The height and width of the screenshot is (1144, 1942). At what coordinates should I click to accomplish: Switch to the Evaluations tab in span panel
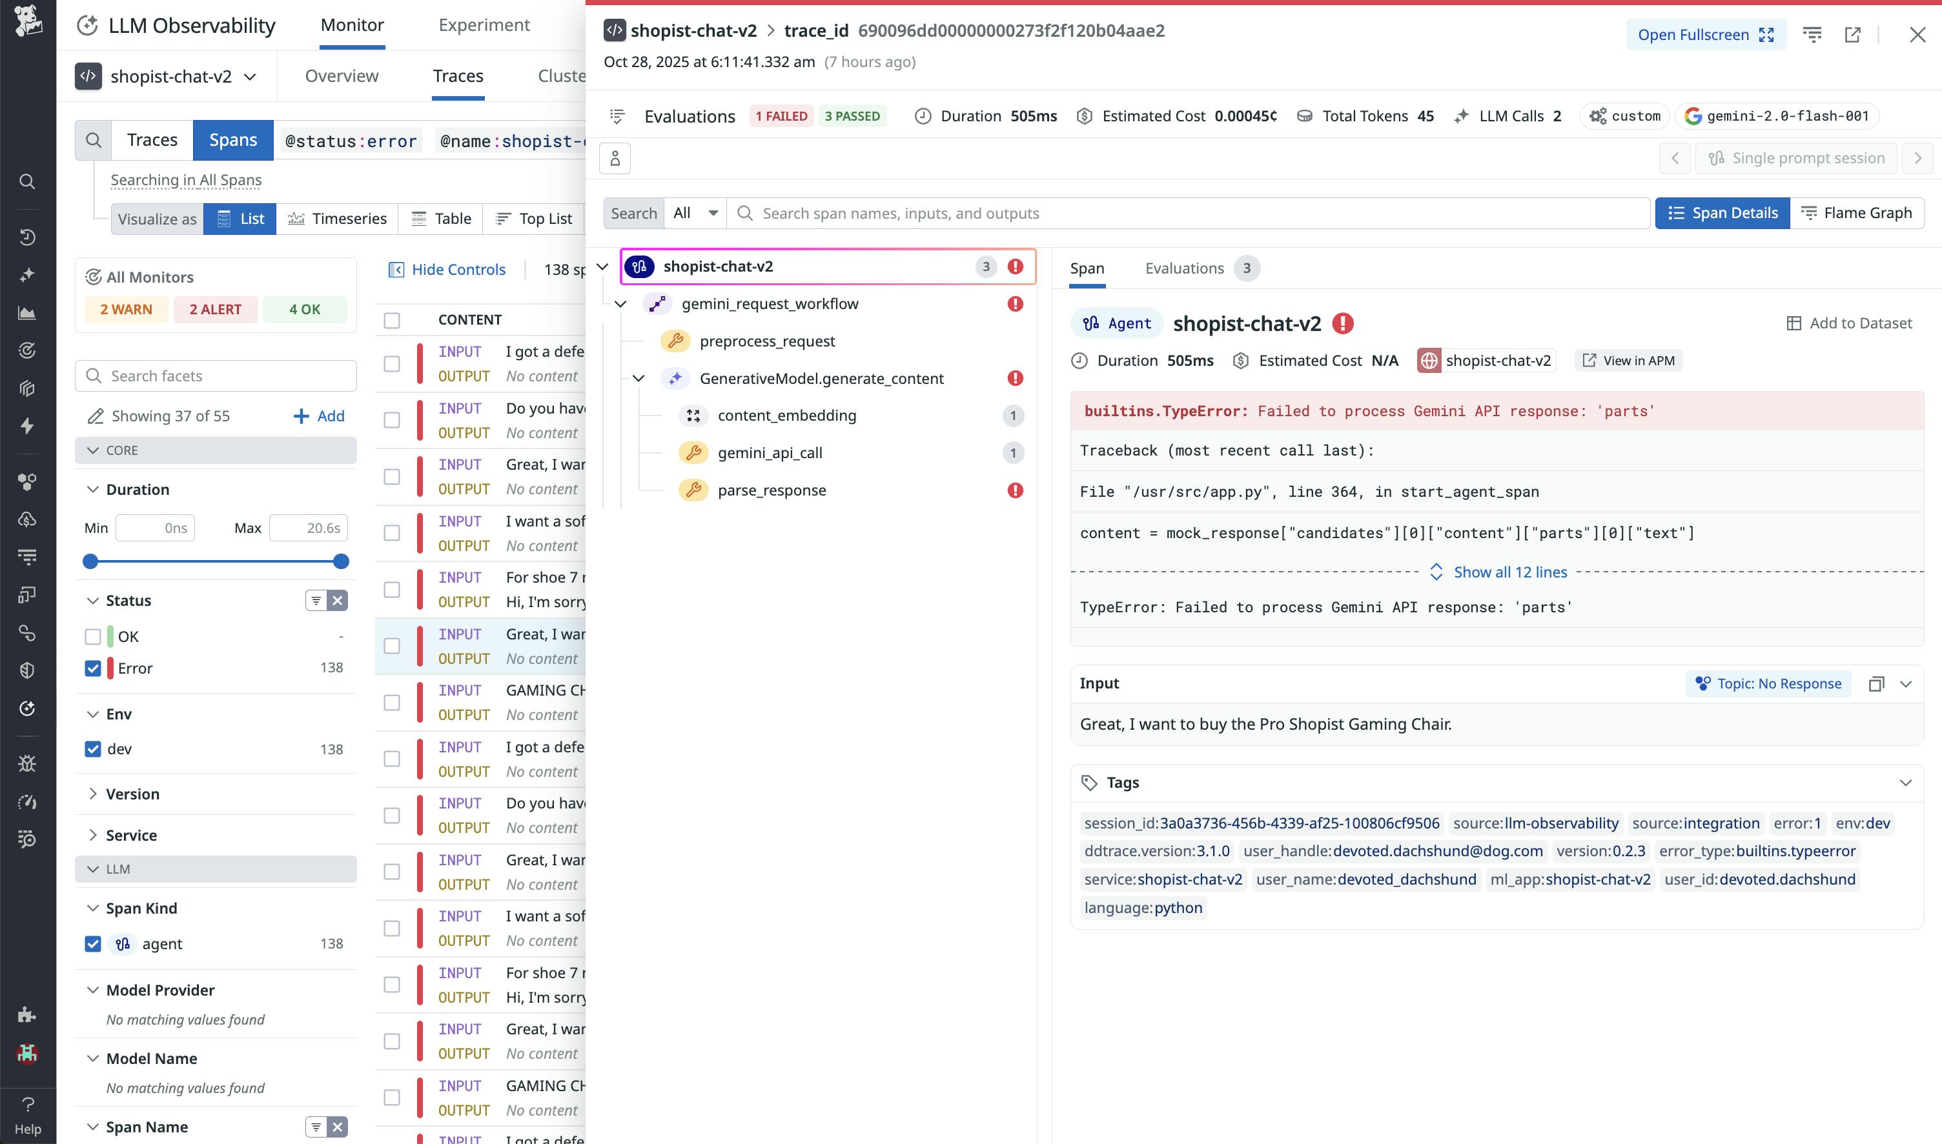coord(1184,268)
